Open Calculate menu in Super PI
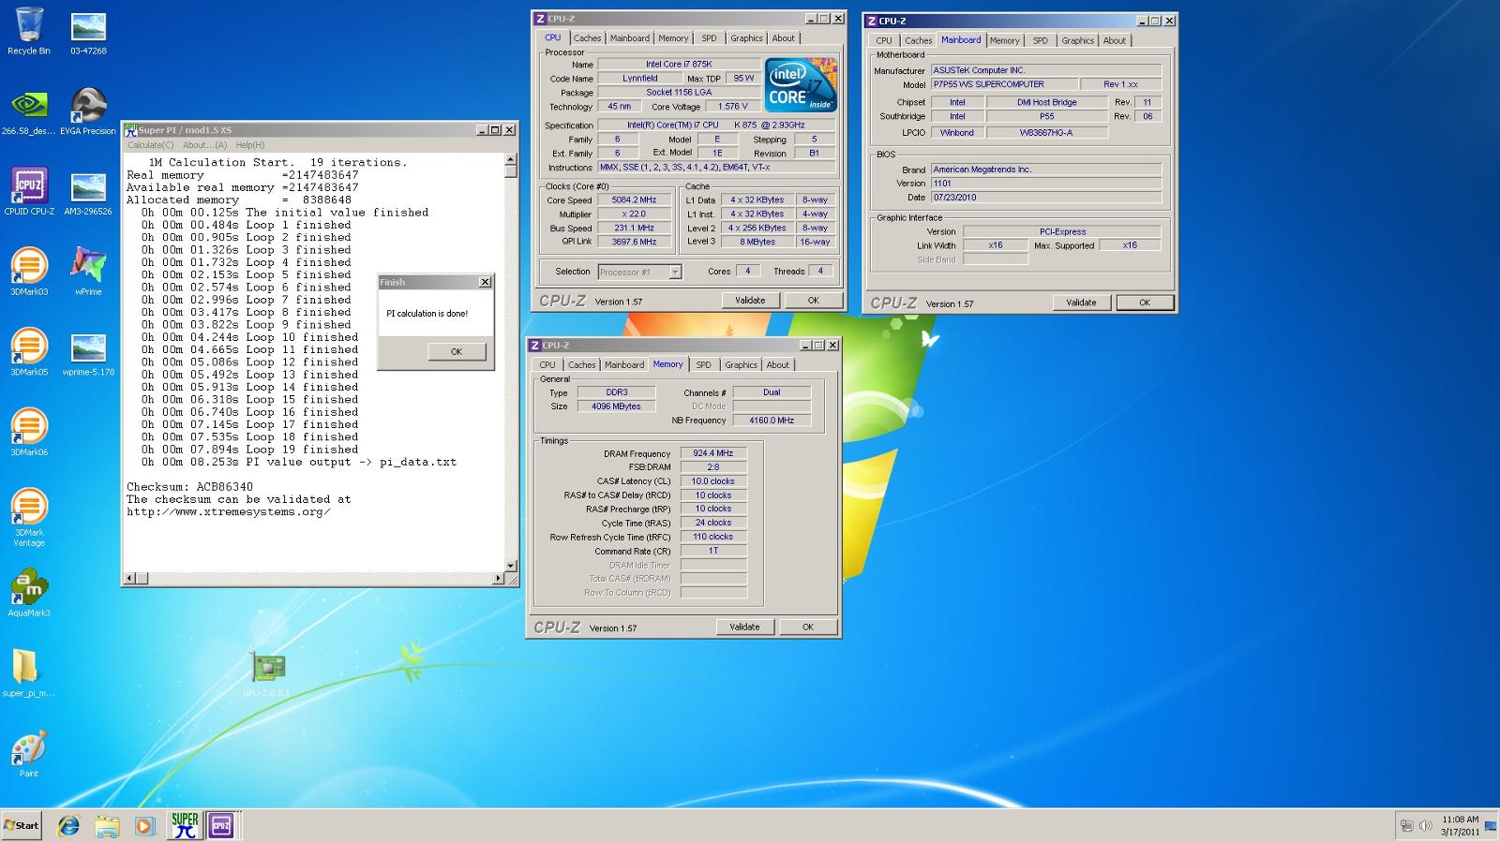 pyautogui.click(x=150, y=145)
